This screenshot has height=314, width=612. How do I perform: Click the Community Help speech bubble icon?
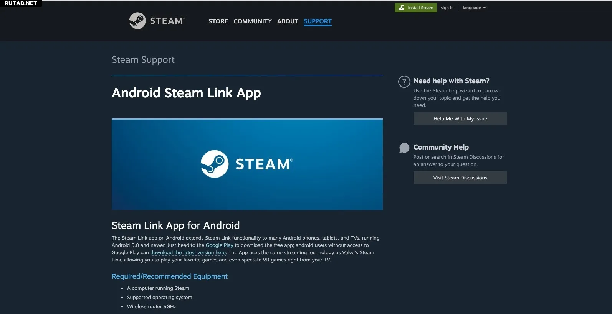click(x=404, y=148)
